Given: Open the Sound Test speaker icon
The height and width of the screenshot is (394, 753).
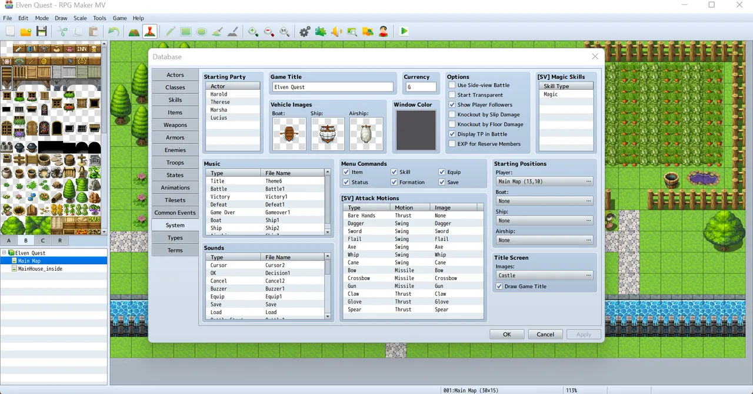Looking at the screenshot, I should coord(336,32).
